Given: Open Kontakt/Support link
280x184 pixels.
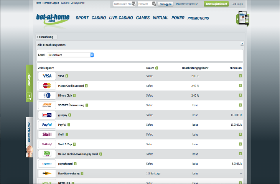Looking at the screenshot, I should (x=51, y=3).
